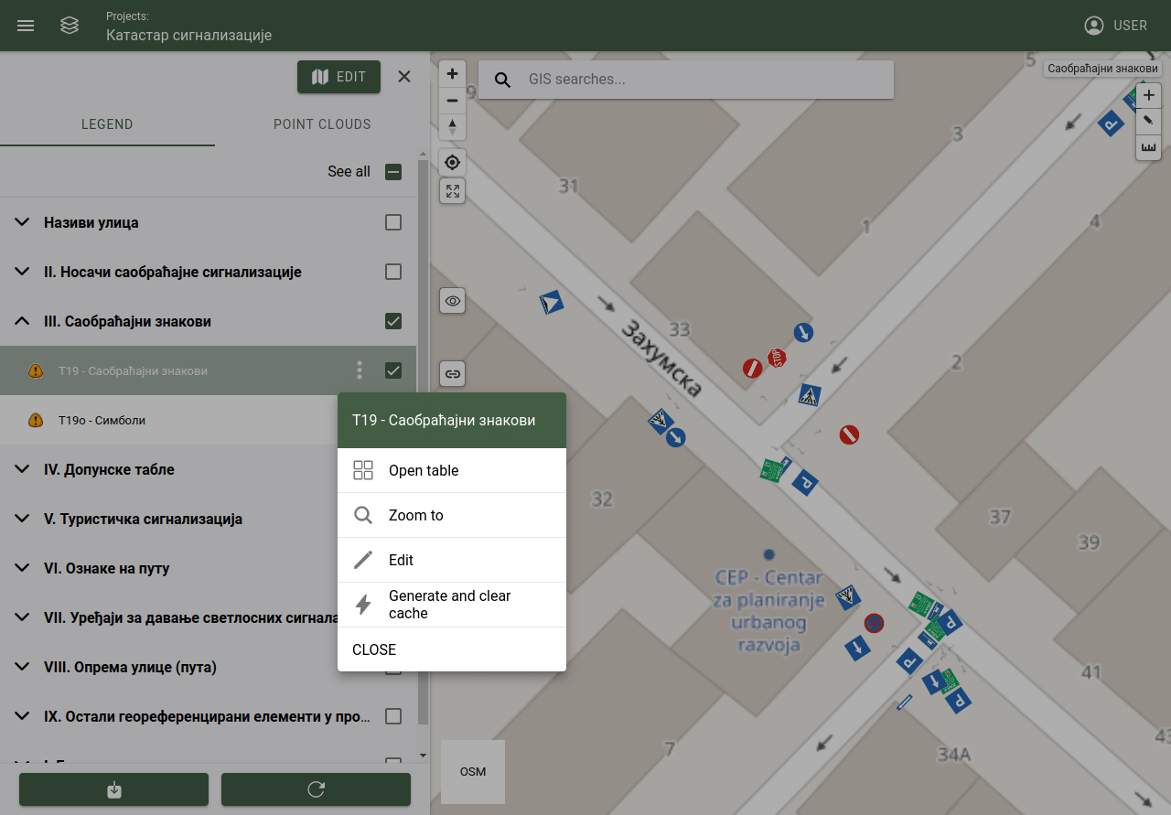Toggle the eye visibility map button
The image size is (1171, 815).
pos(452,300)
